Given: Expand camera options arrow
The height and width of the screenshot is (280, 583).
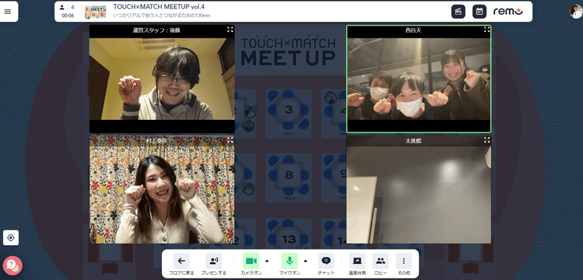Looking at the screenshot, I should click(267, 260).
